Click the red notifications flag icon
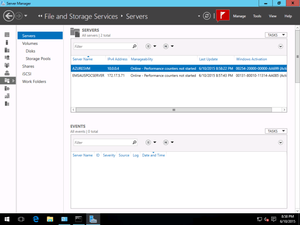This screenshot has width=300, height=225. pyautogui.click(x=223, y=16)
